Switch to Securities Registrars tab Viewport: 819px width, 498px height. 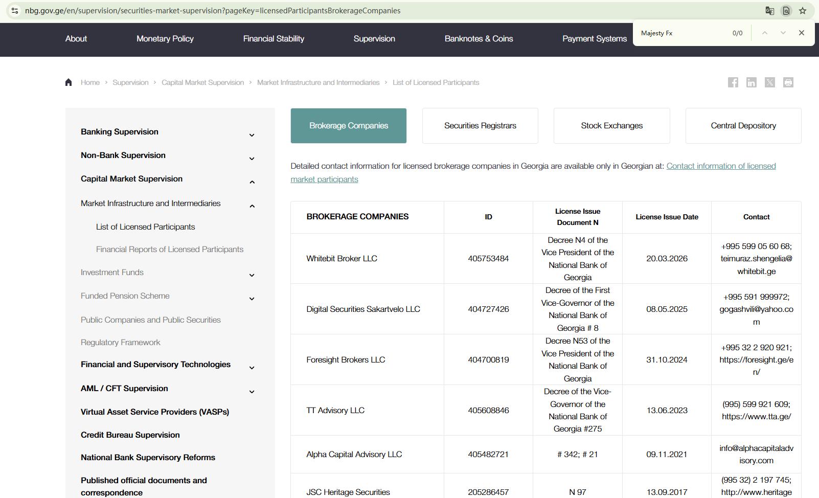[x=480, y=126]
